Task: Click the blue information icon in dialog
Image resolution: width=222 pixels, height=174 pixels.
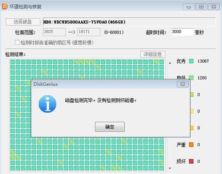Action: [x=47, y=104]
